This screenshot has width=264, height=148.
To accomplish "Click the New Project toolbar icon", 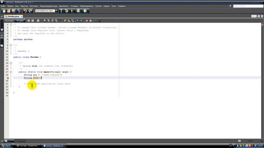I will [x=9, y=11].
